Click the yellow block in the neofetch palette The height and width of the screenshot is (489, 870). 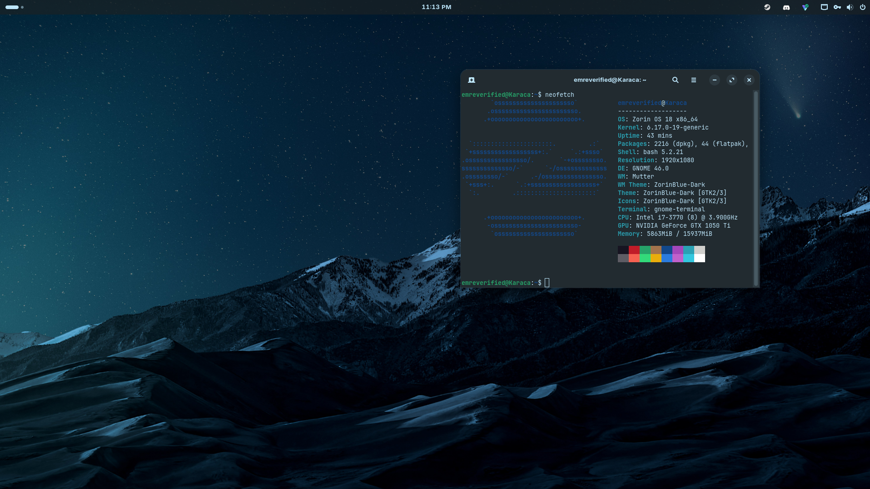656,258
